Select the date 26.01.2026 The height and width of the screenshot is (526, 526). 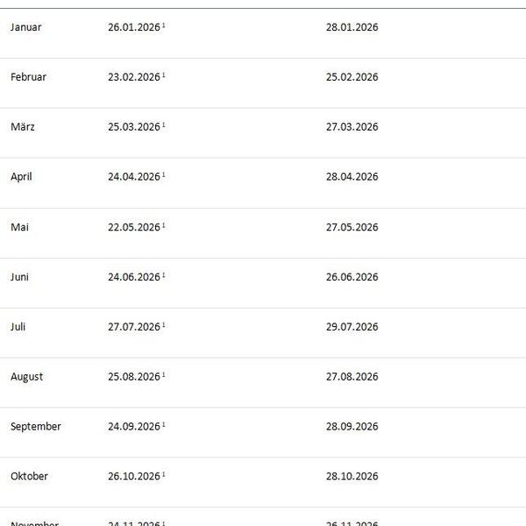pos(134,27)
